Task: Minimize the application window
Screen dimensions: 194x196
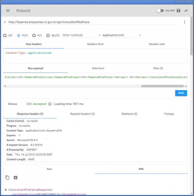Action: [x=178, y=2]
